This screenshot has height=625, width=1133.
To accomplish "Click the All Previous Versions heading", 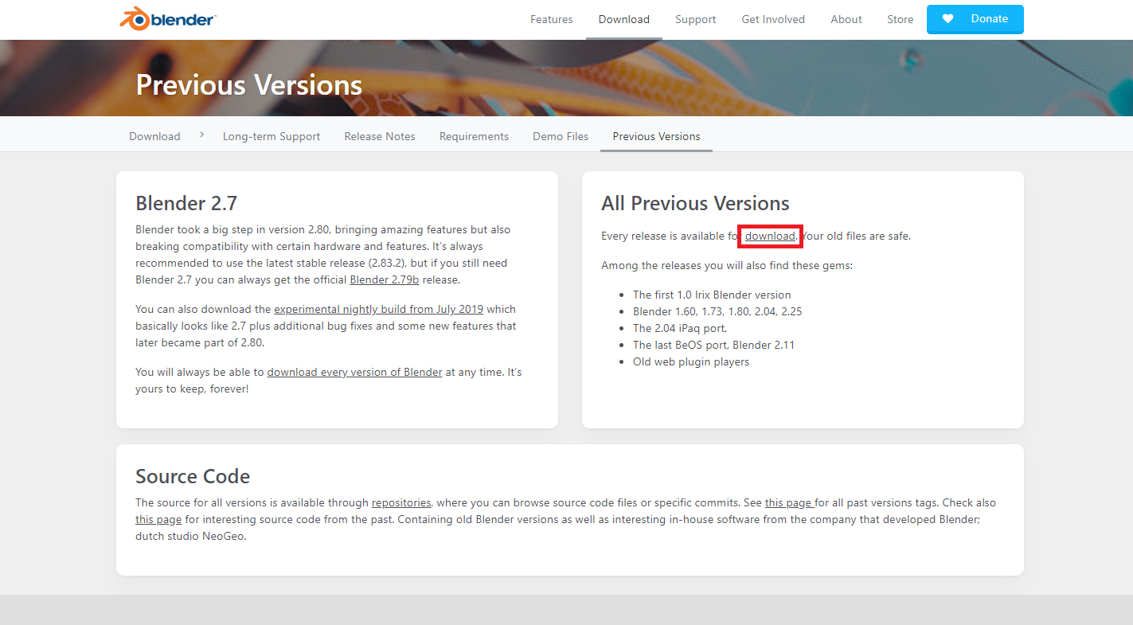I will click(x=695, y=203).
